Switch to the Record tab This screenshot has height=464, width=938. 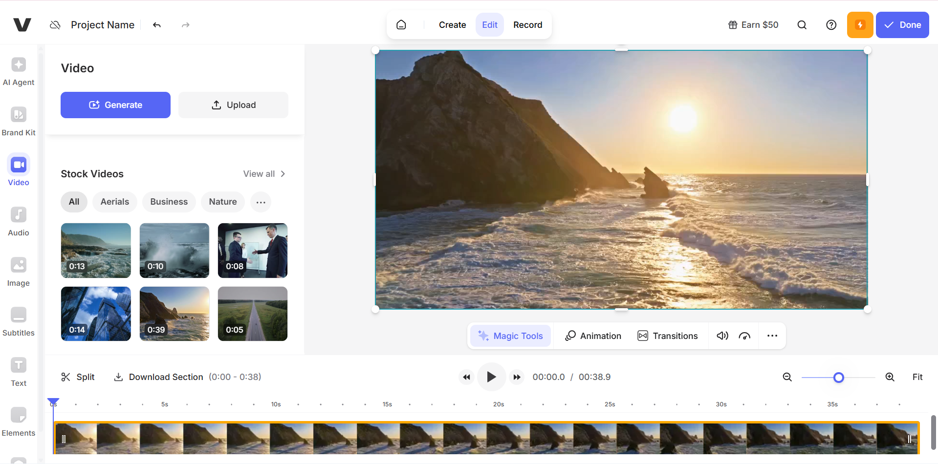527,25
